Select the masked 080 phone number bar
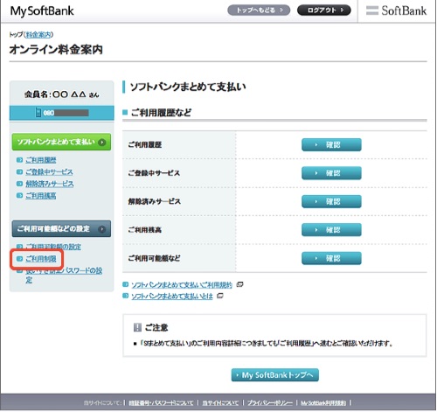The image size is (437, 412). 71,113
